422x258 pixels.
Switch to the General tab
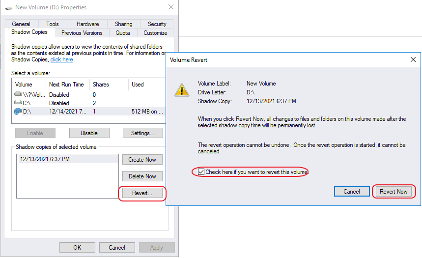21,24
